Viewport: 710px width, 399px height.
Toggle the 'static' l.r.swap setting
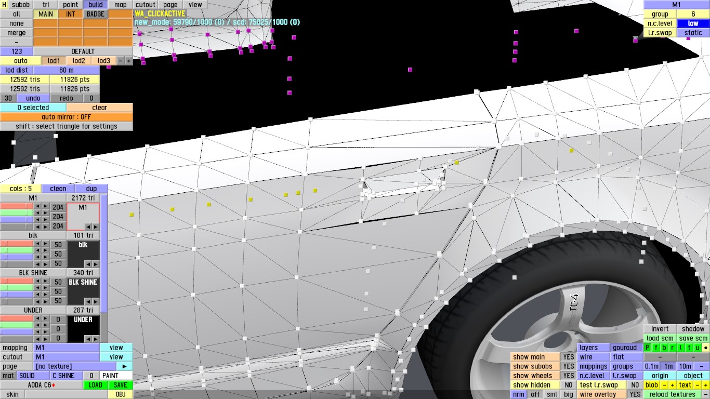pyautogui.click(x=693, y=33)
